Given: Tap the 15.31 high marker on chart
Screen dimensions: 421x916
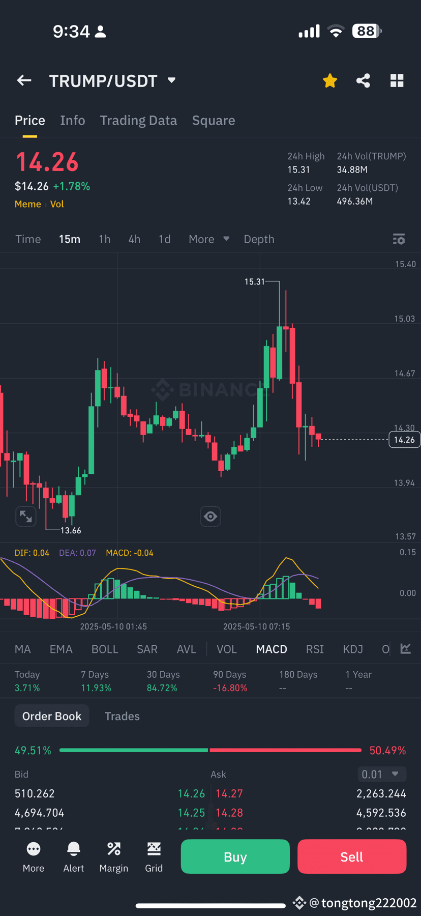Looking at the screenshot, I should click(x=255, y=281).
